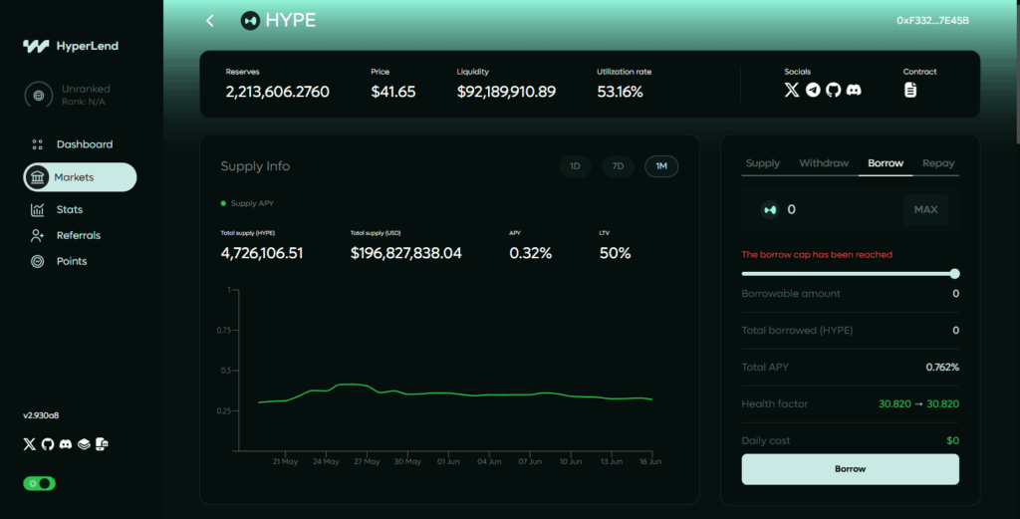Click the mobile bank icon in footer

(x=102, y=444)
